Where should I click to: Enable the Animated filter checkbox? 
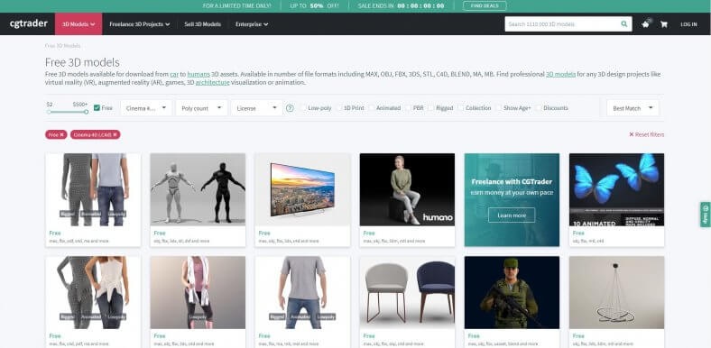(372, 108)
